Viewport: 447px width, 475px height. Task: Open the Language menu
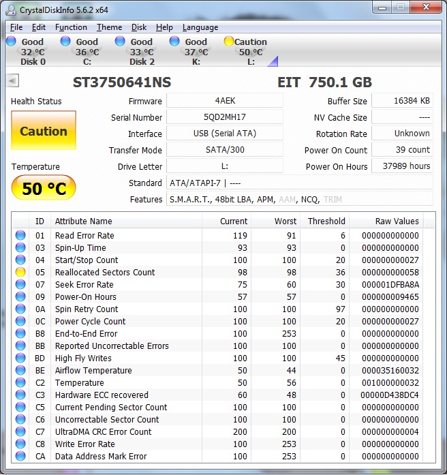tap(200, 27)
